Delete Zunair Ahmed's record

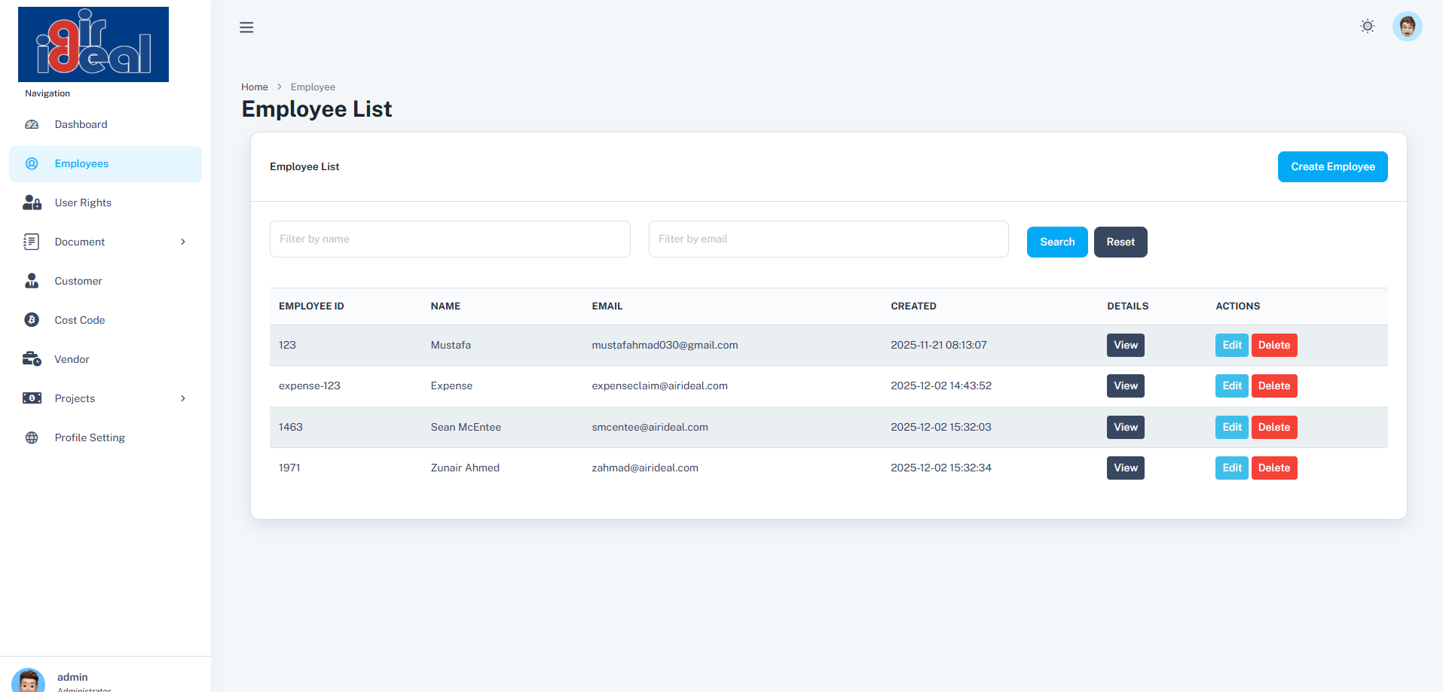click(1274, 468)
